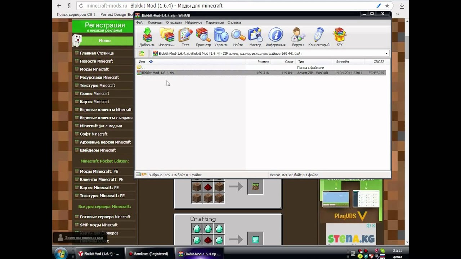Image resolution: width=461 pixels, height=259 pixels.
Task: Launch the Мастер (Wizard) icon
Action: coord(255,37)
